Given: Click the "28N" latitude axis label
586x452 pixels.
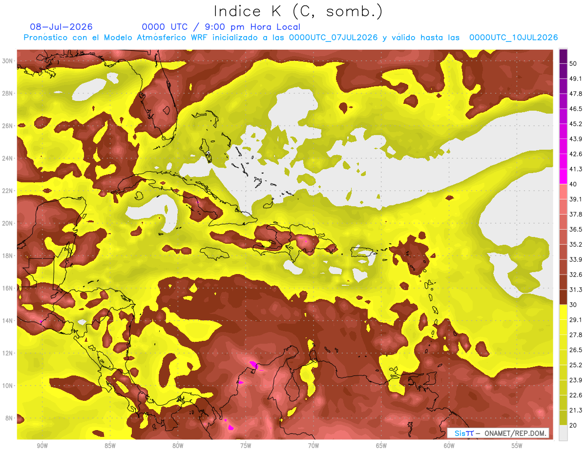Looking at the screenshot, I should (8, 93).
